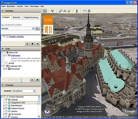Click the place icon next to Dresden, Germany result
138x119 pixels.
point(7,36)
